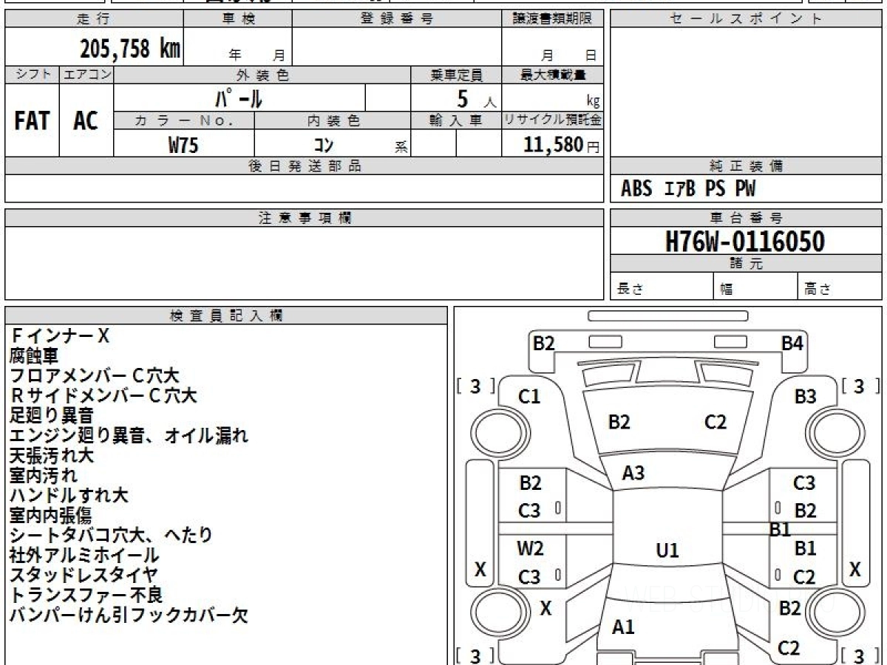Select the B3 damage mark on diagram
The width and height of the screenshot is (887, 665).
tap(805, 397)
